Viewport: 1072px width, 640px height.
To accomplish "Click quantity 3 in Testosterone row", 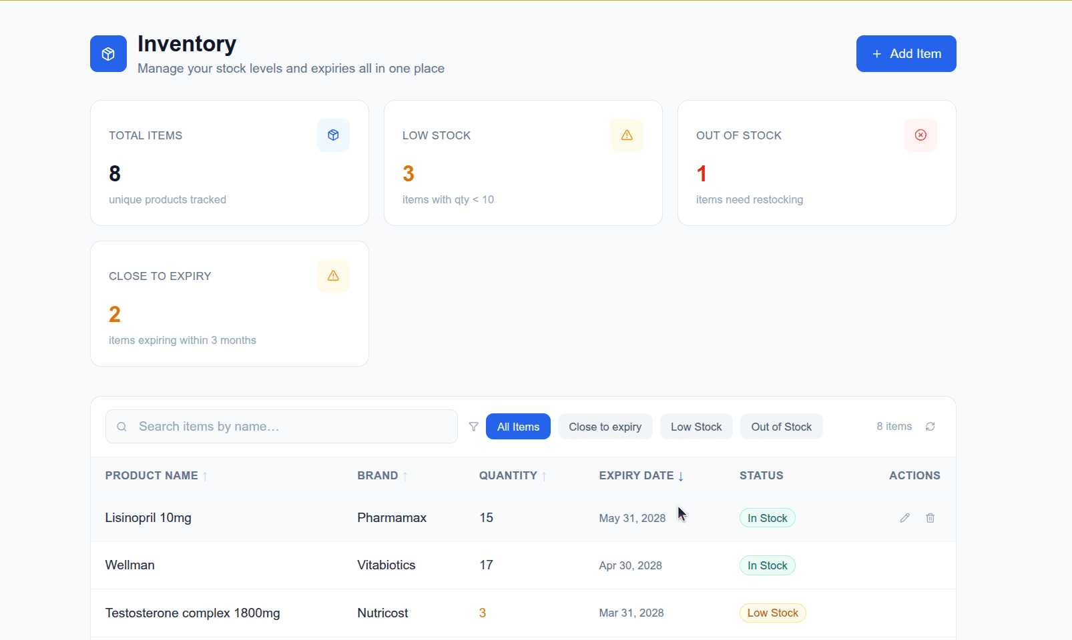I will 483,613.
